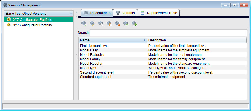Switch to the Placeholders tab
The image size is (251, 111).
(x=97, y=13)
